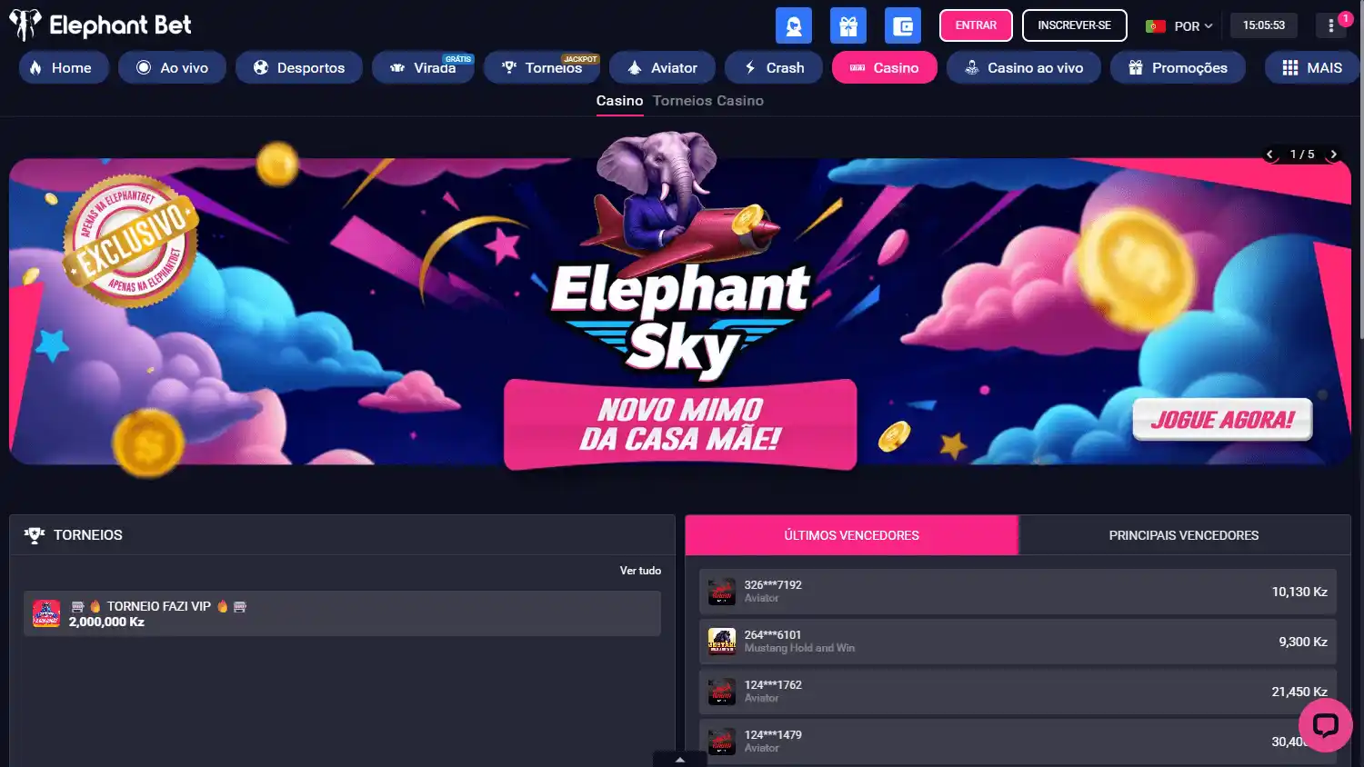This screenshot has width=1364, height=767.
Task: Click winner row 124***1479
Action: click(1018, 742)
